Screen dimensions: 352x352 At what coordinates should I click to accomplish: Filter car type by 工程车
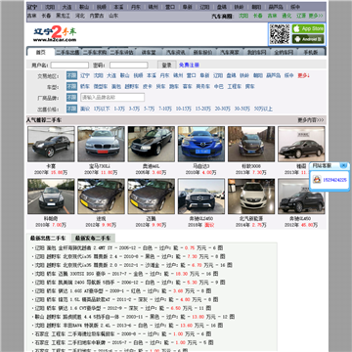tap(234, 87)
